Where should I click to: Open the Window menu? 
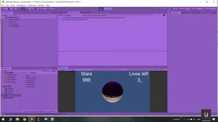[x=41, y=5]
